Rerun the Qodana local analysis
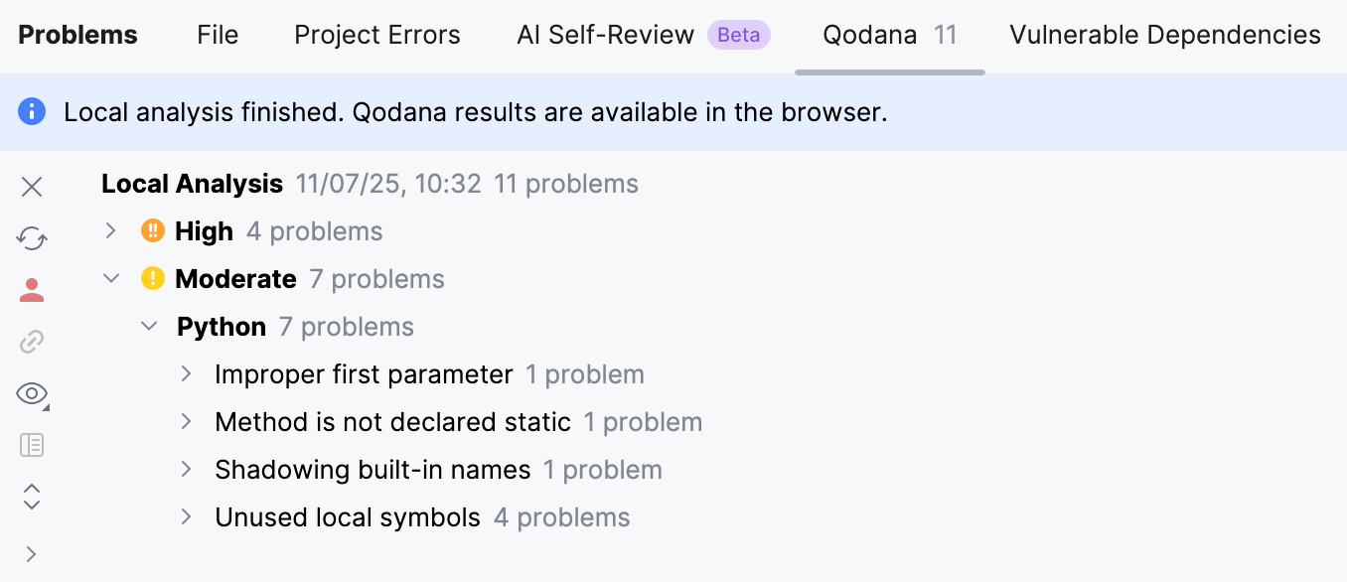 31,238
